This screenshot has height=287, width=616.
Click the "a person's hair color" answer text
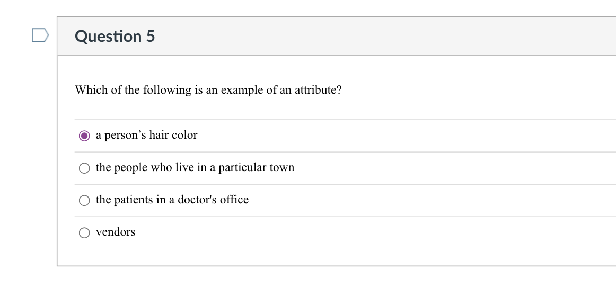(146, 136)
